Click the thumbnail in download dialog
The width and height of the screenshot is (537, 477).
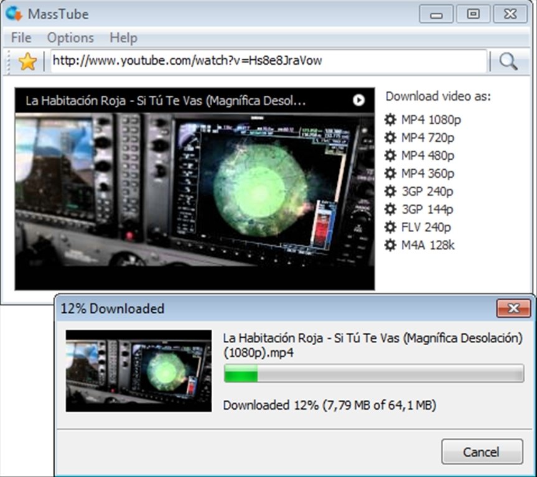[139, 371]
